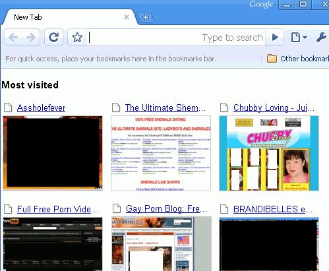329x271 pixels.
Task: Focus the address bar search field
Action: [x=175, y=38]
